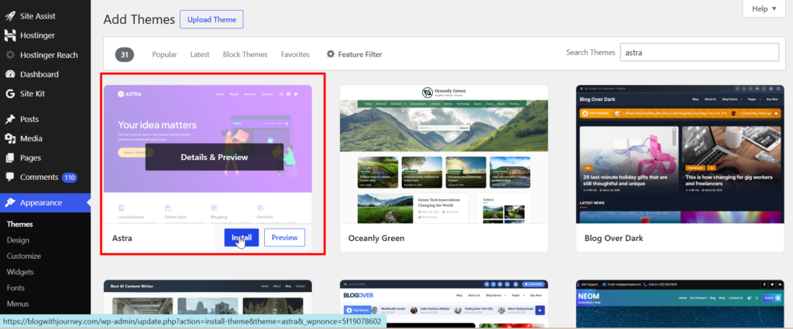793x329 pixels.
Task: Switch to Popular themes tab
Action: pyautogui.click(x=164, y=54)
